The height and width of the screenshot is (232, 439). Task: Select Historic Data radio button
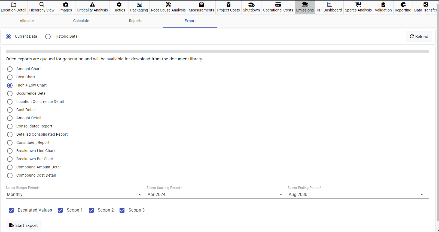[48, 37]
